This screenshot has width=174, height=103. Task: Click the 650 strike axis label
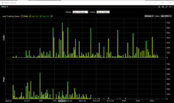point(152,101)
